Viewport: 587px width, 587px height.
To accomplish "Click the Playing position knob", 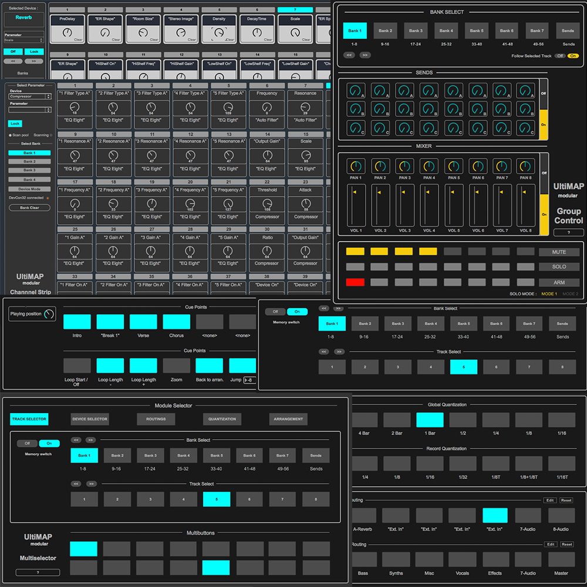I will point(49,314).
